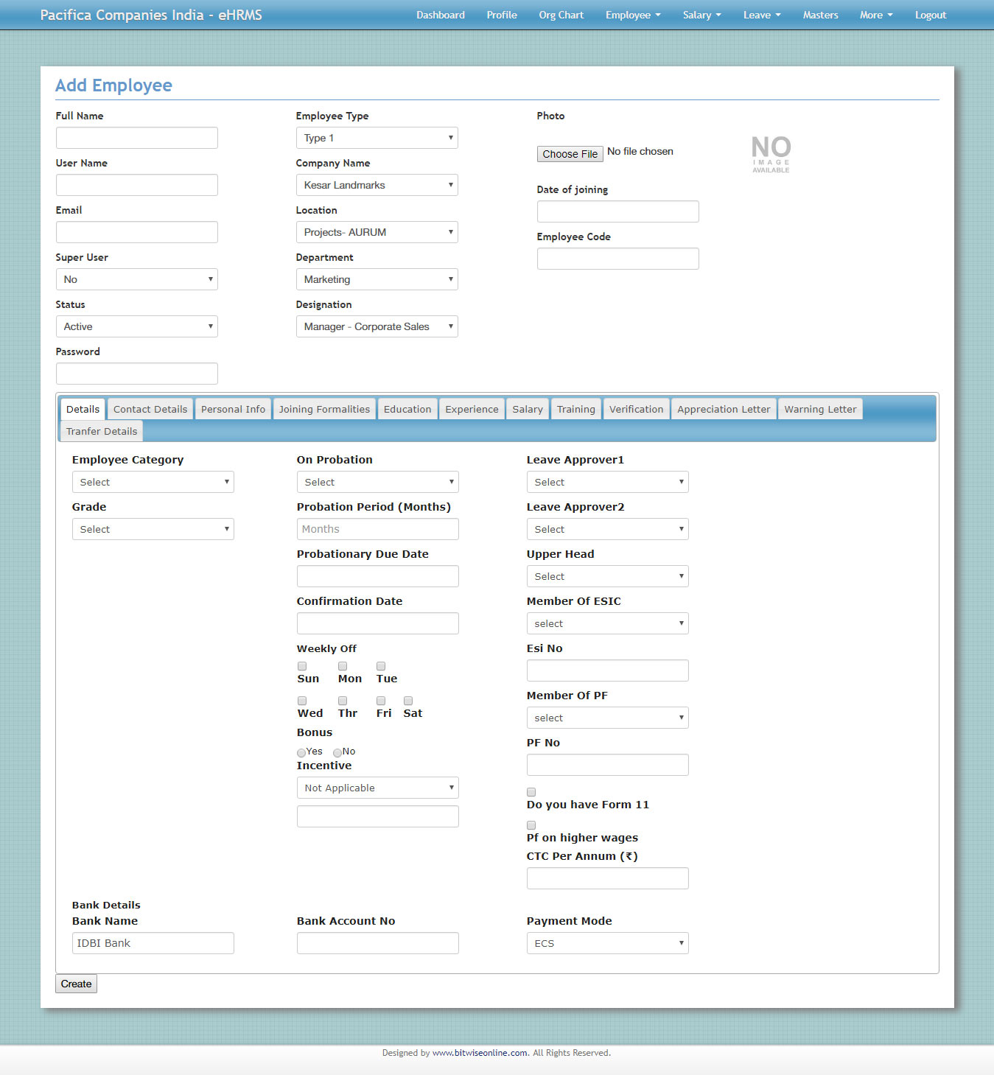Expand the Leave Approver1 dropdown
This screenshot has height=1075, width=994.
click(x=607, y=482)
